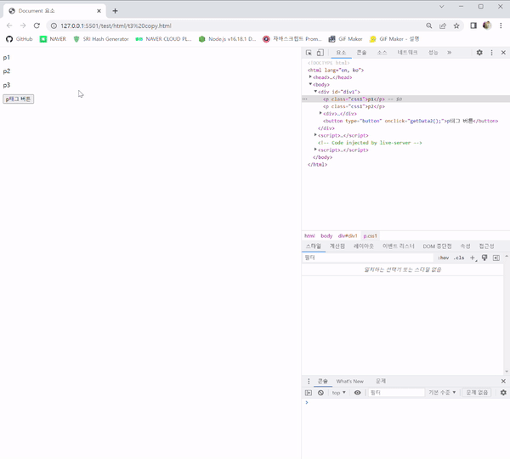510x459 pixels.
Task: Toggle the .cls element classes button
Action: (x=459, y=258)
